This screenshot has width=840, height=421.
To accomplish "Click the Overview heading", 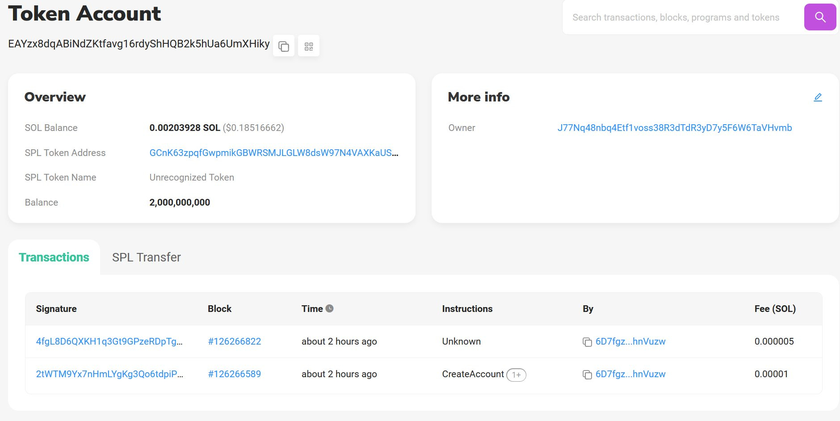I will (x=55, y=97).
